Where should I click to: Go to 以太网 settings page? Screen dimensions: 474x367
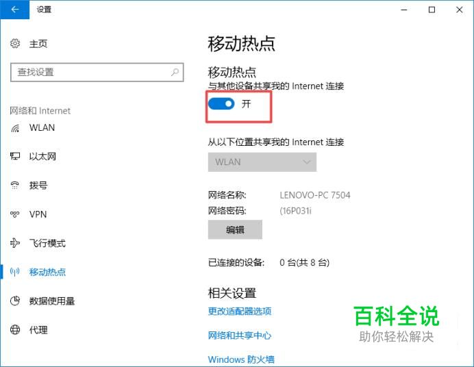(x=42, y=157)
